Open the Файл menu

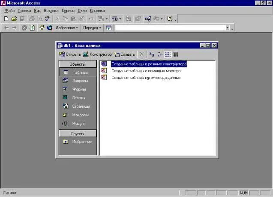pos(9,11)
